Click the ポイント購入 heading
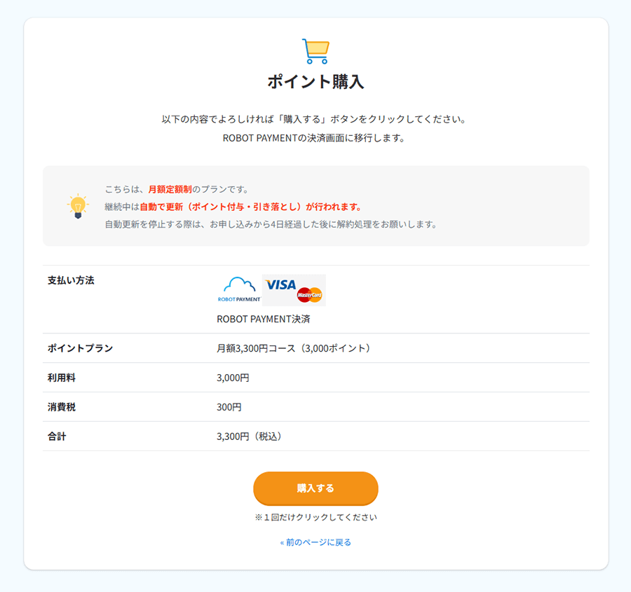 (316, 82)
